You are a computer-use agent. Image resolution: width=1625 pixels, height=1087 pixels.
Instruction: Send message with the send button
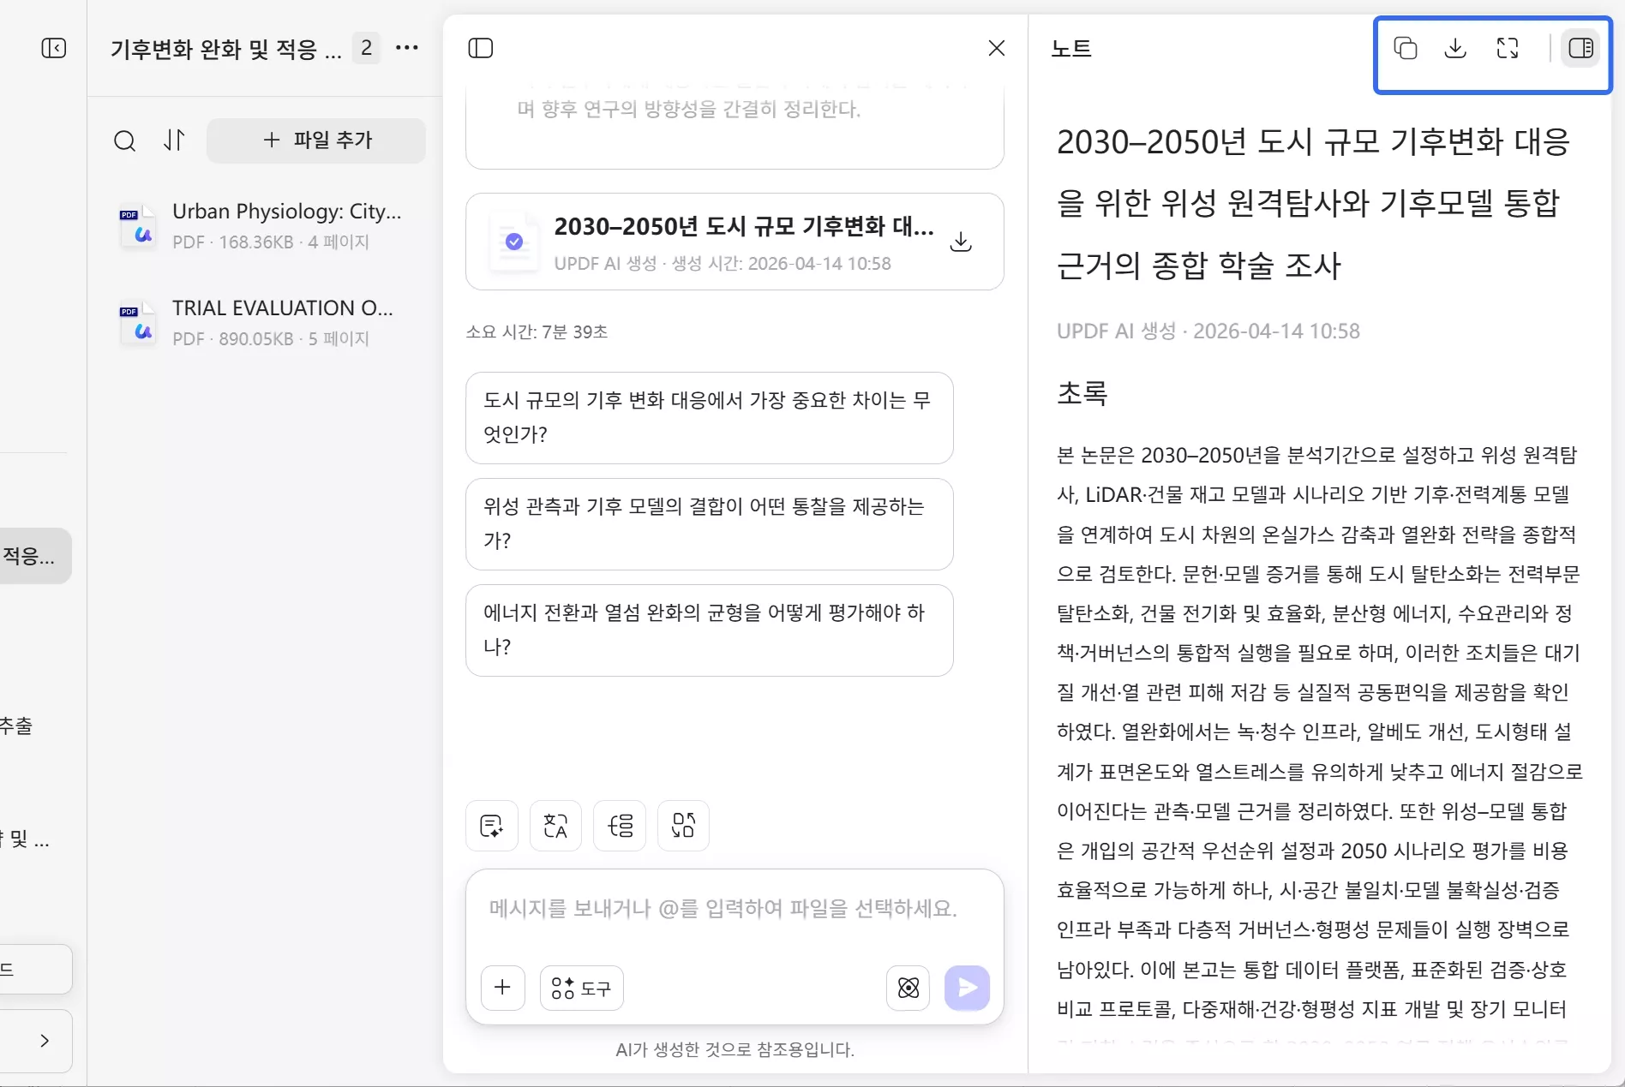pyautogui.click(x=967, y=988)
